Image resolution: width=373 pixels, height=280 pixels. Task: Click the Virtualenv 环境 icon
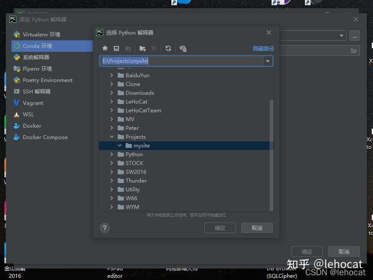17,35
